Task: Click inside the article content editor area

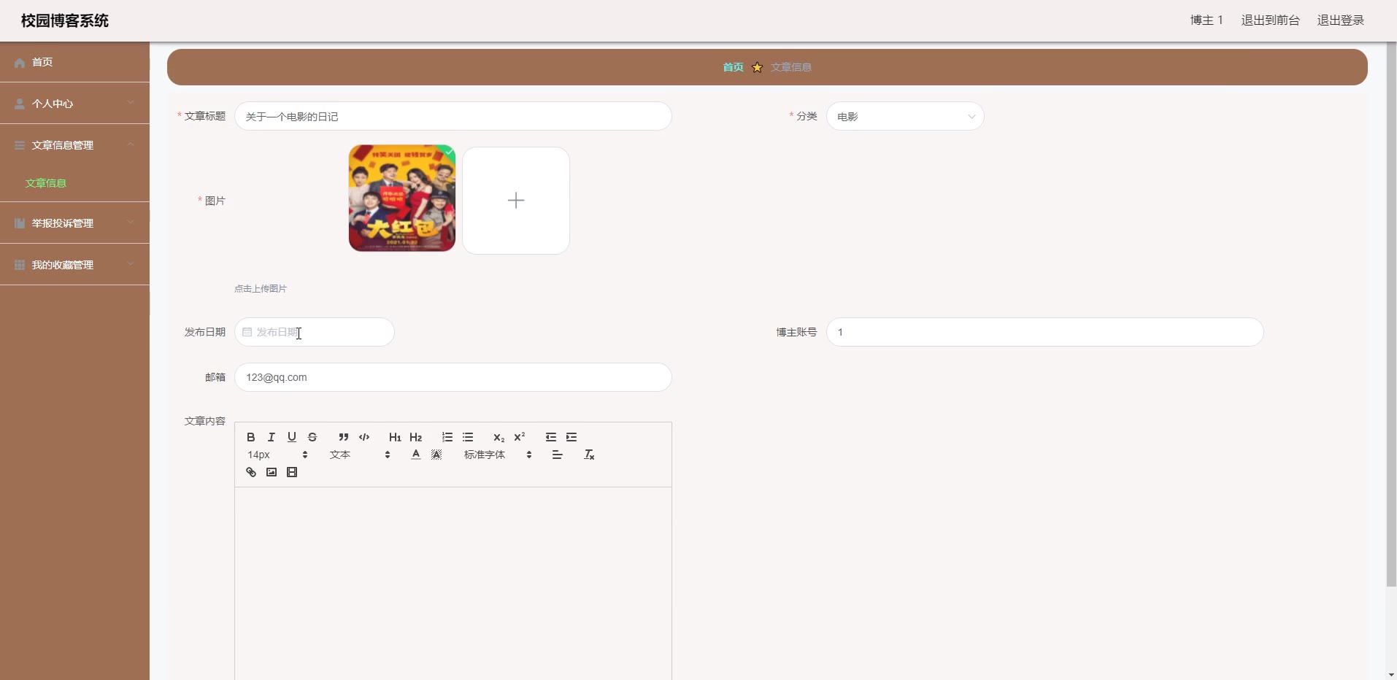Action: pyautogui.click(x=453, y=584)
